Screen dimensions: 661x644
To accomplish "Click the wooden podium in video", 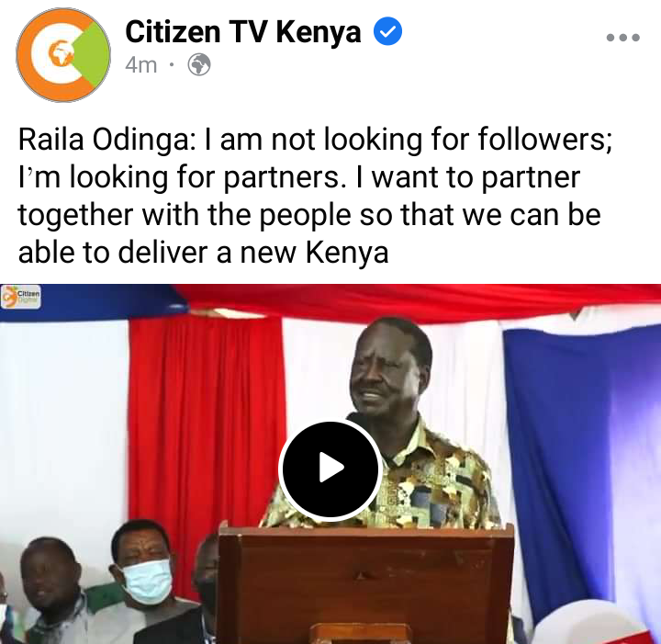I will (365, 584).
